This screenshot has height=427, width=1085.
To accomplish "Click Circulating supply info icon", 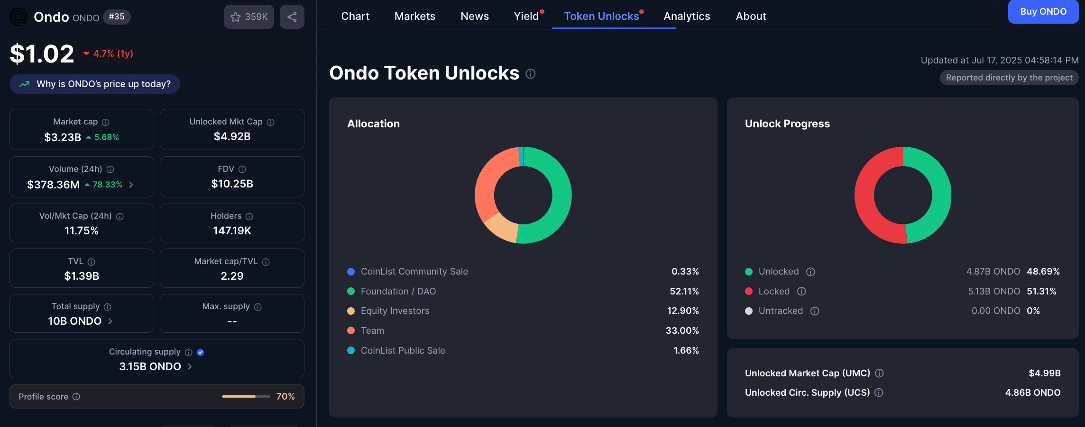I will coord(189,352).
